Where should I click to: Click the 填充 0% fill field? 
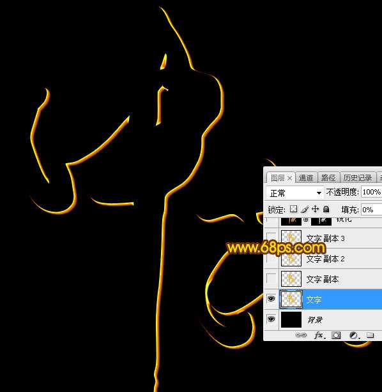click(372, 210)
